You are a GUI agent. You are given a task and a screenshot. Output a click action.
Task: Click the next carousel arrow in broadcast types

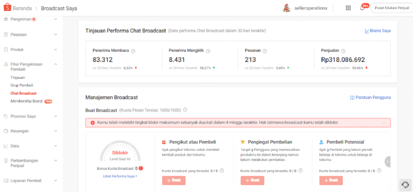(x=387, y=161)
